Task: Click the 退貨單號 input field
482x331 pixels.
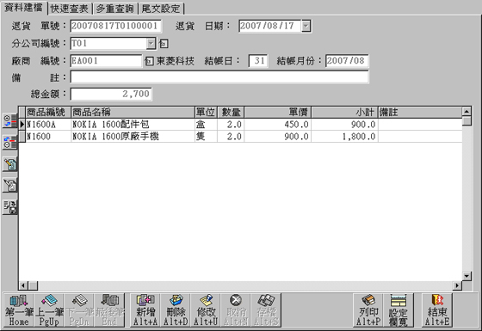Action: pyautogui.click(x=116, y=26)
